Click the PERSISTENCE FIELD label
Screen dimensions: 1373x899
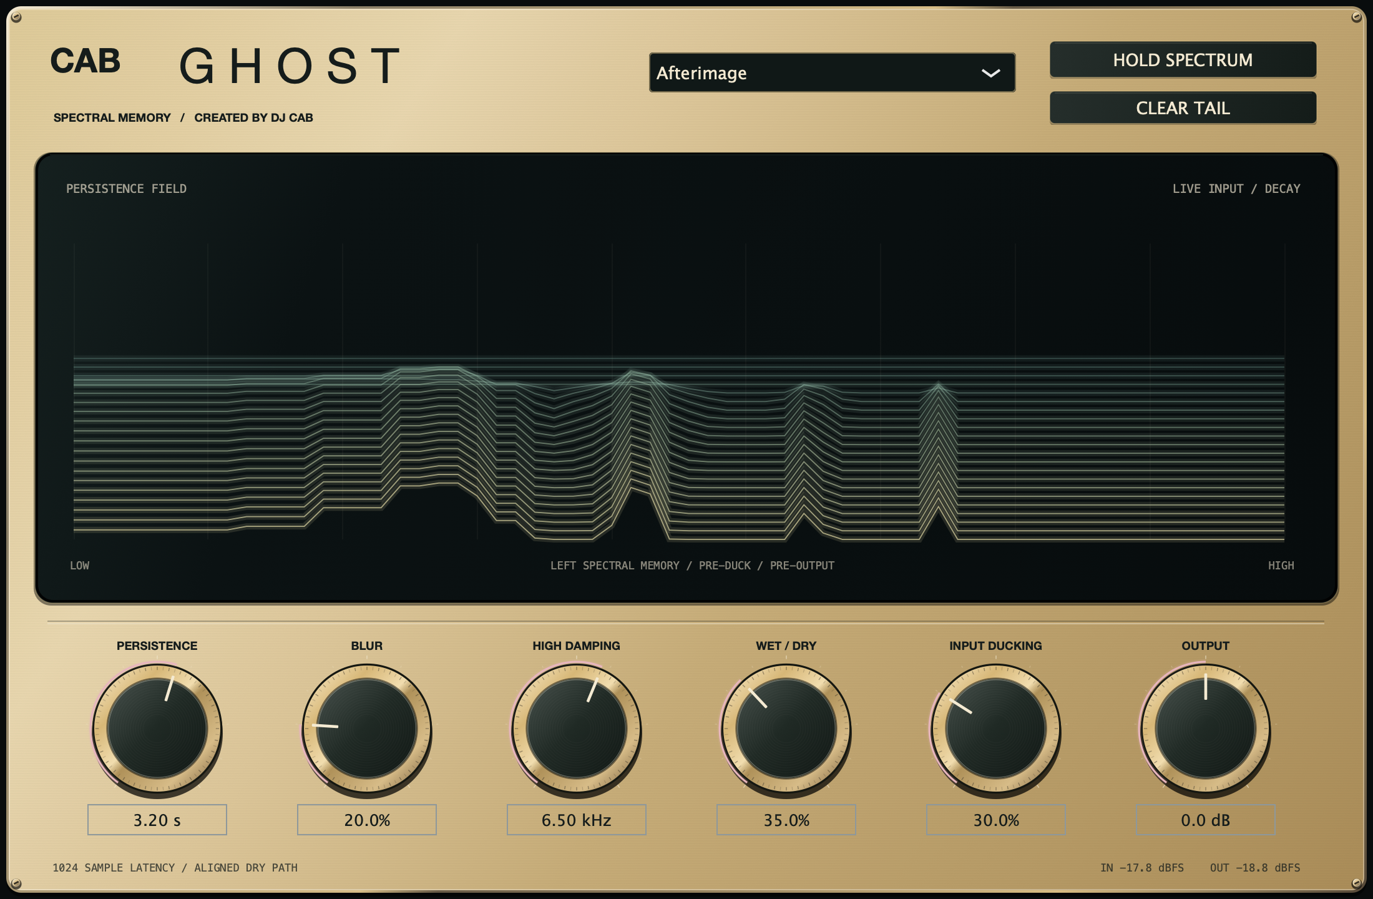(127, 189)
